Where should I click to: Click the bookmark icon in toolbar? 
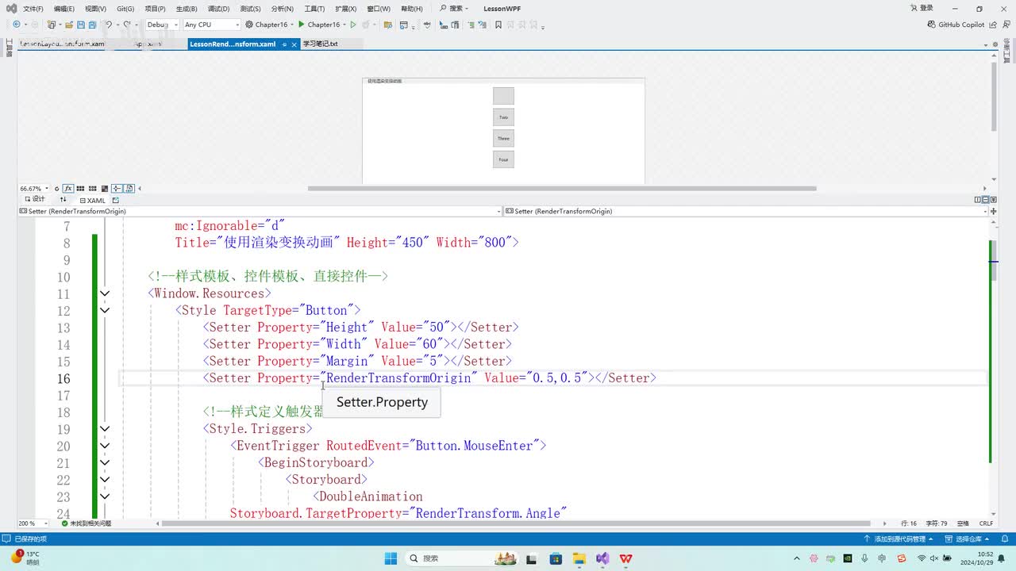tap(498, 25)
